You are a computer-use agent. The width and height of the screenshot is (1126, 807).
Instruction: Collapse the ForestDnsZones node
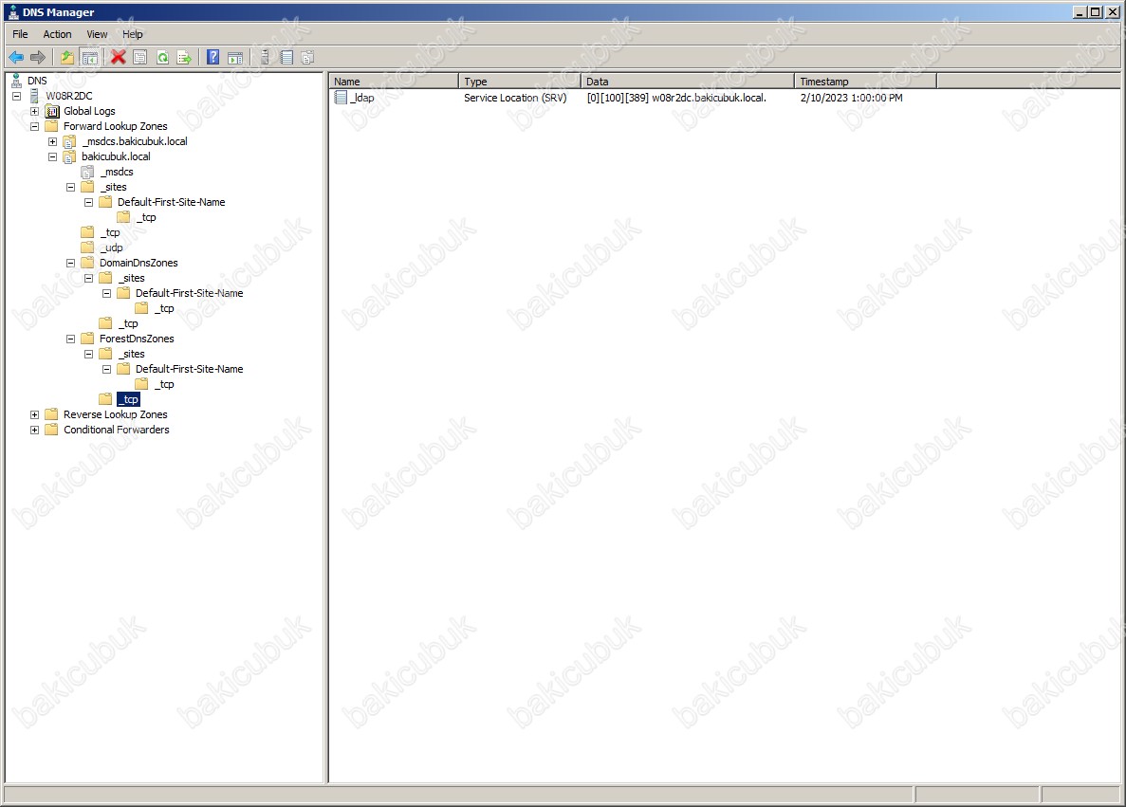point(70,339)
